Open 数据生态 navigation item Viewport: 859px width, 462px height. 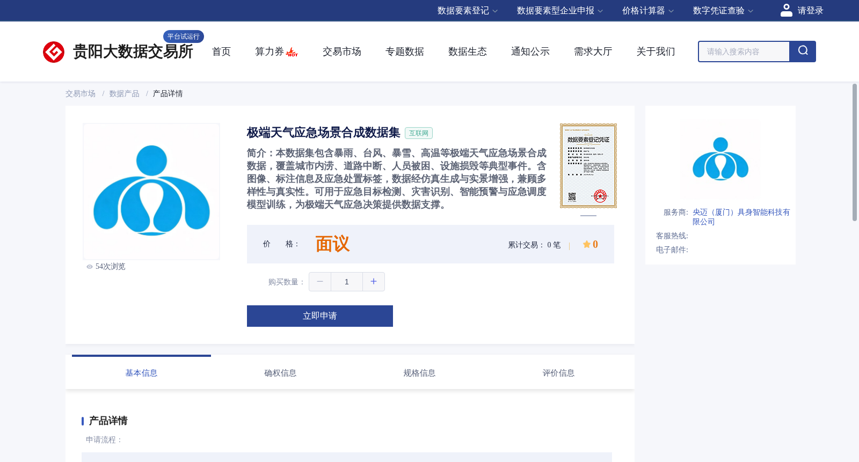tap(468, 52)
